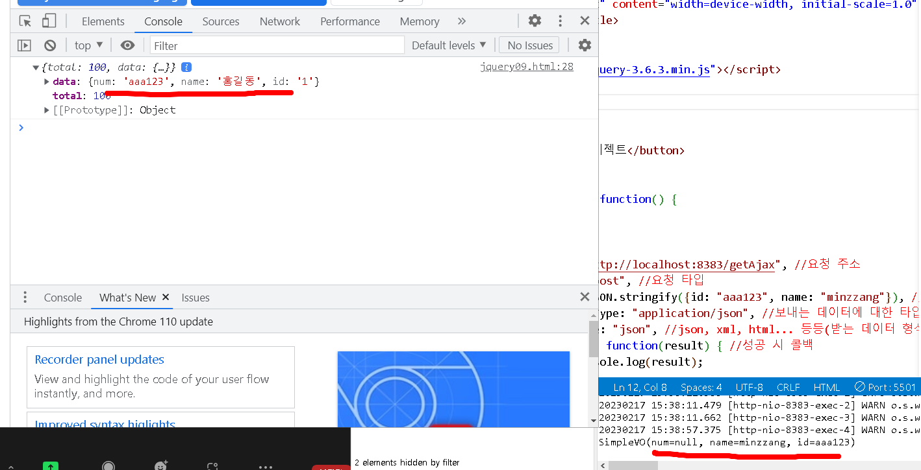
Task: Open the Default levels dropdown
Action: click(x=449, y=45)
